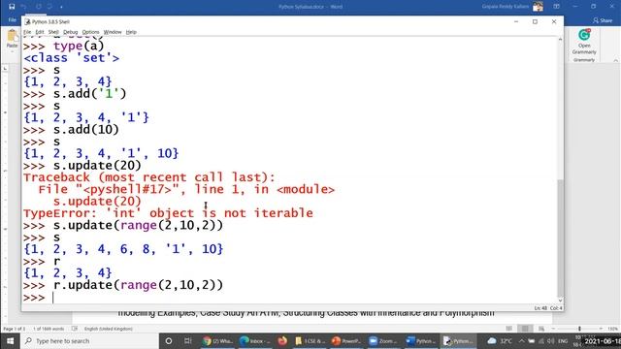Click the Save icon in Word's quick access toolbar
Screen dimensions: 621x349
[12, 7]
